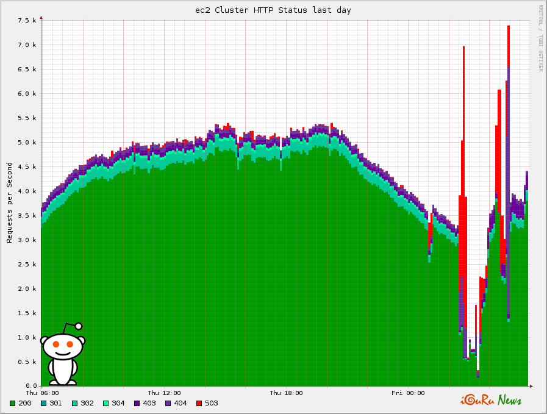The width and height of the screenshot is (547, 414).
Task: Click the 'Thu 18:00' time axis label
Action: pyautogui.click(x=286, y=393)
